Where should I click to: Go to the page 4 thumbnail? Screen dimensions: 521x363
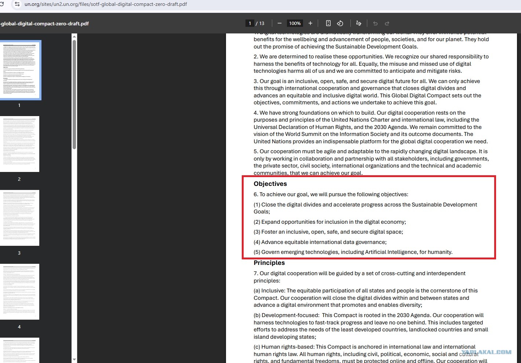20,292
